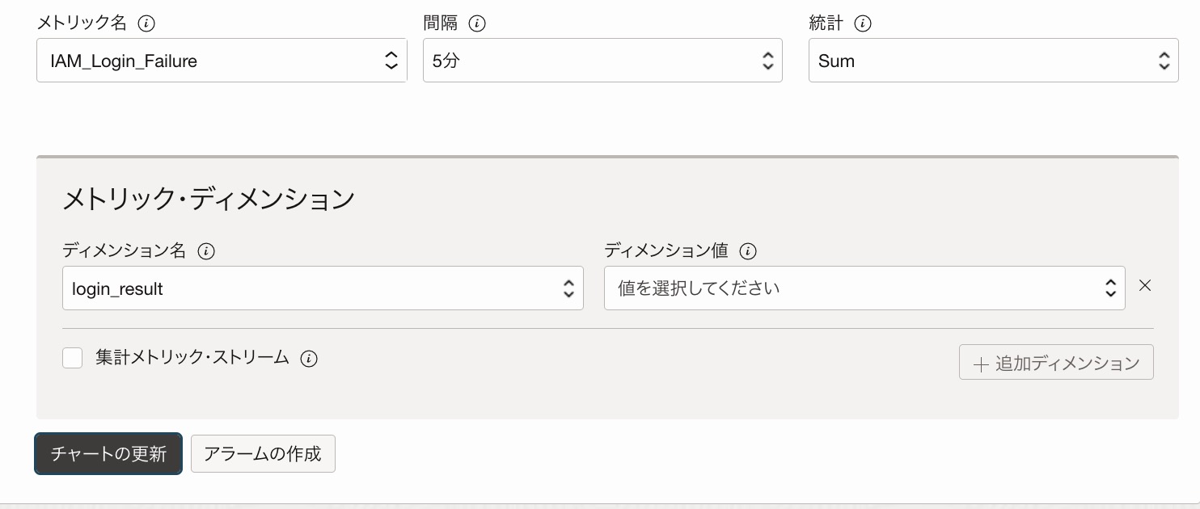Viewport: 1200px width, 509px height.
Task: Open the login_result dimension name dropdown
Action: coord(323,288)
